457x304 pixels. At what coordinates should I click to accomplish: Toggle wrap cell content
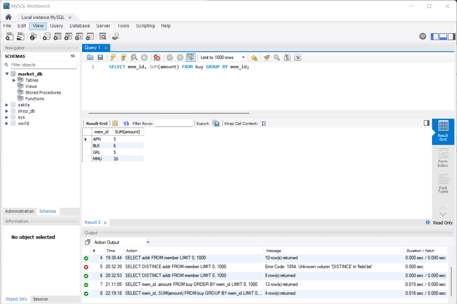264,124
